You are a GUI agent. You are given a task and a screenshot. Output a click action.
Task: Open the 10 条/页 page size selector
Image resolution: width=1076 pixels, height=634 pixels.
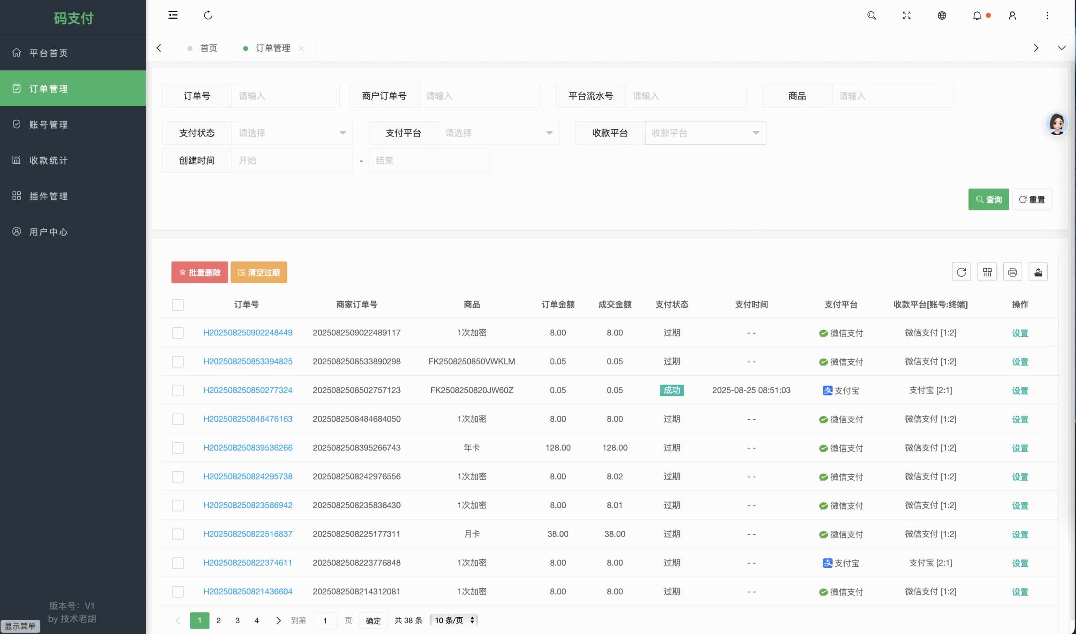[454, 620]
